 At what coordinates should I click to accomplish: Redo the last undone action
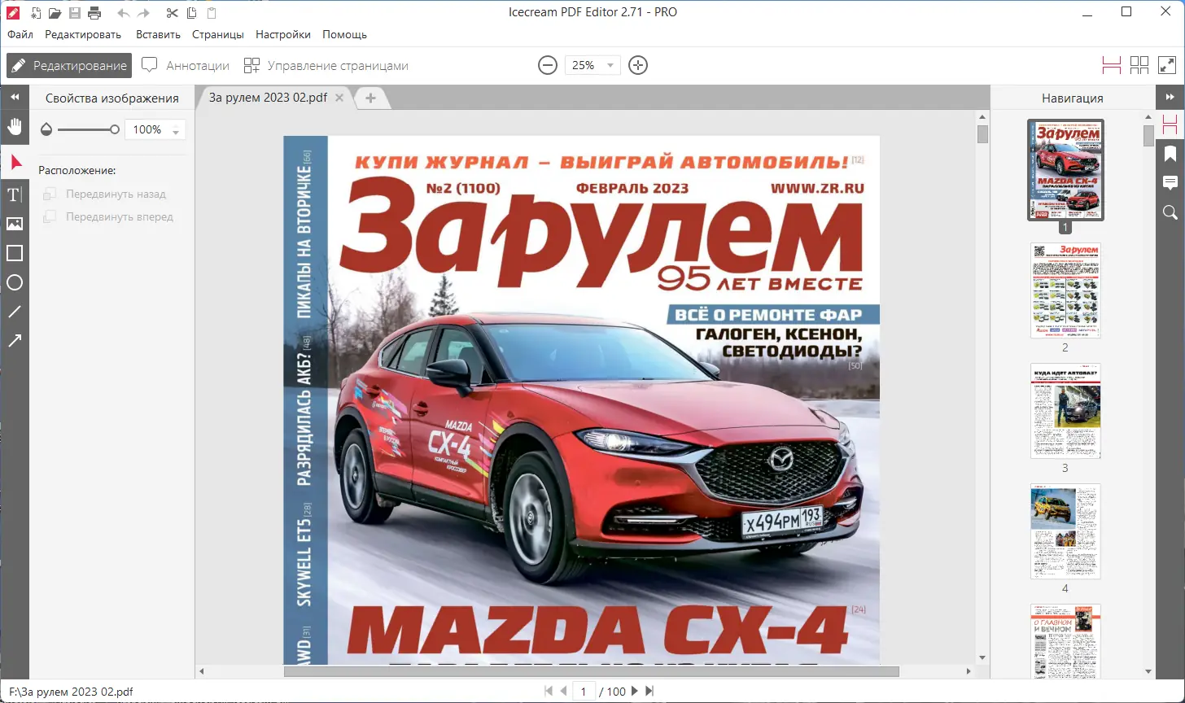click(x=143, y=13)
